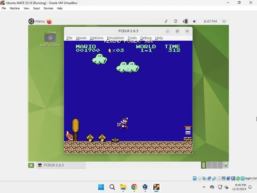This screenshot has height=193, width=257.
Task: Launch Firefox from the MATE top panel
Action: click(x=49, y=21)
